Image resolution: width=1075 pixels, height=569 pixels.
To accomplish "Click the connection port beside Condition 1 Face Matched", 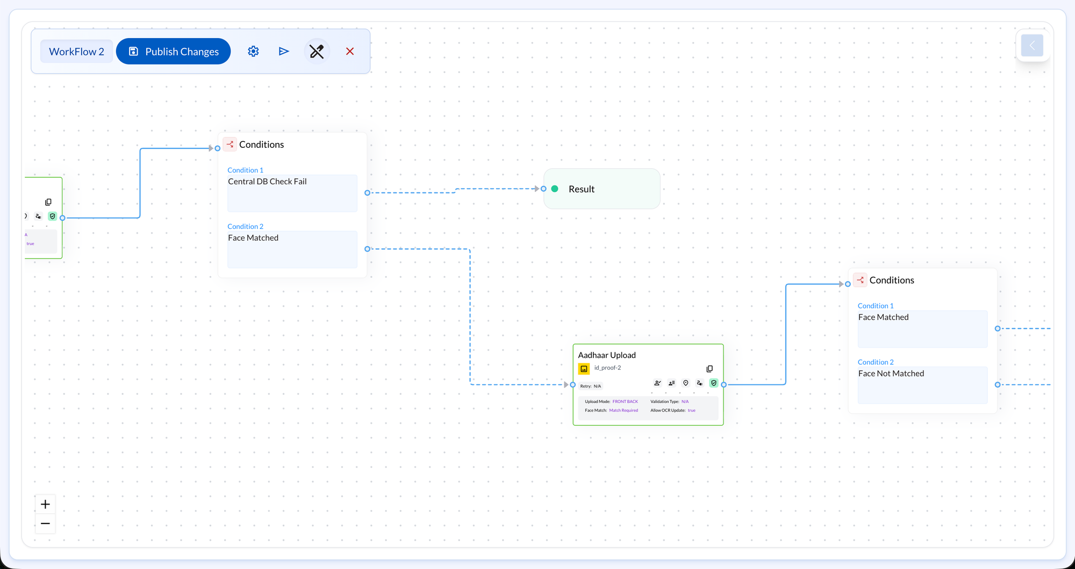I will 997,328.
